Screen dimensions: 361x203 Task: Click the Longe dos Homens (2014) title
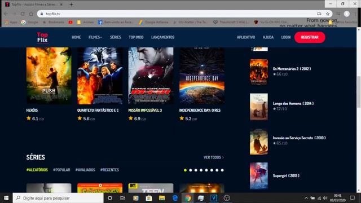[x=293, y=103]
